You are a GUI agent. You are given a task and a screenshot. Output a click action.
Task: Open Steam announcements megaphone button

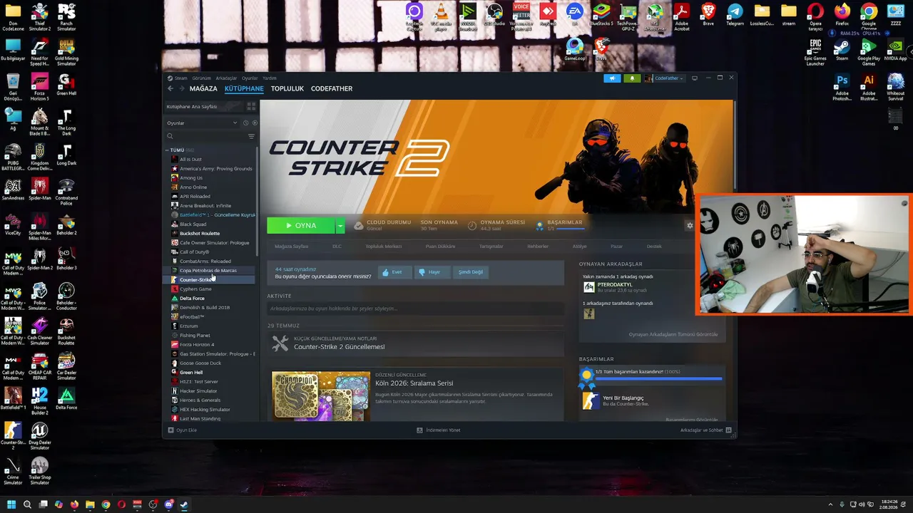coord(612,78)
